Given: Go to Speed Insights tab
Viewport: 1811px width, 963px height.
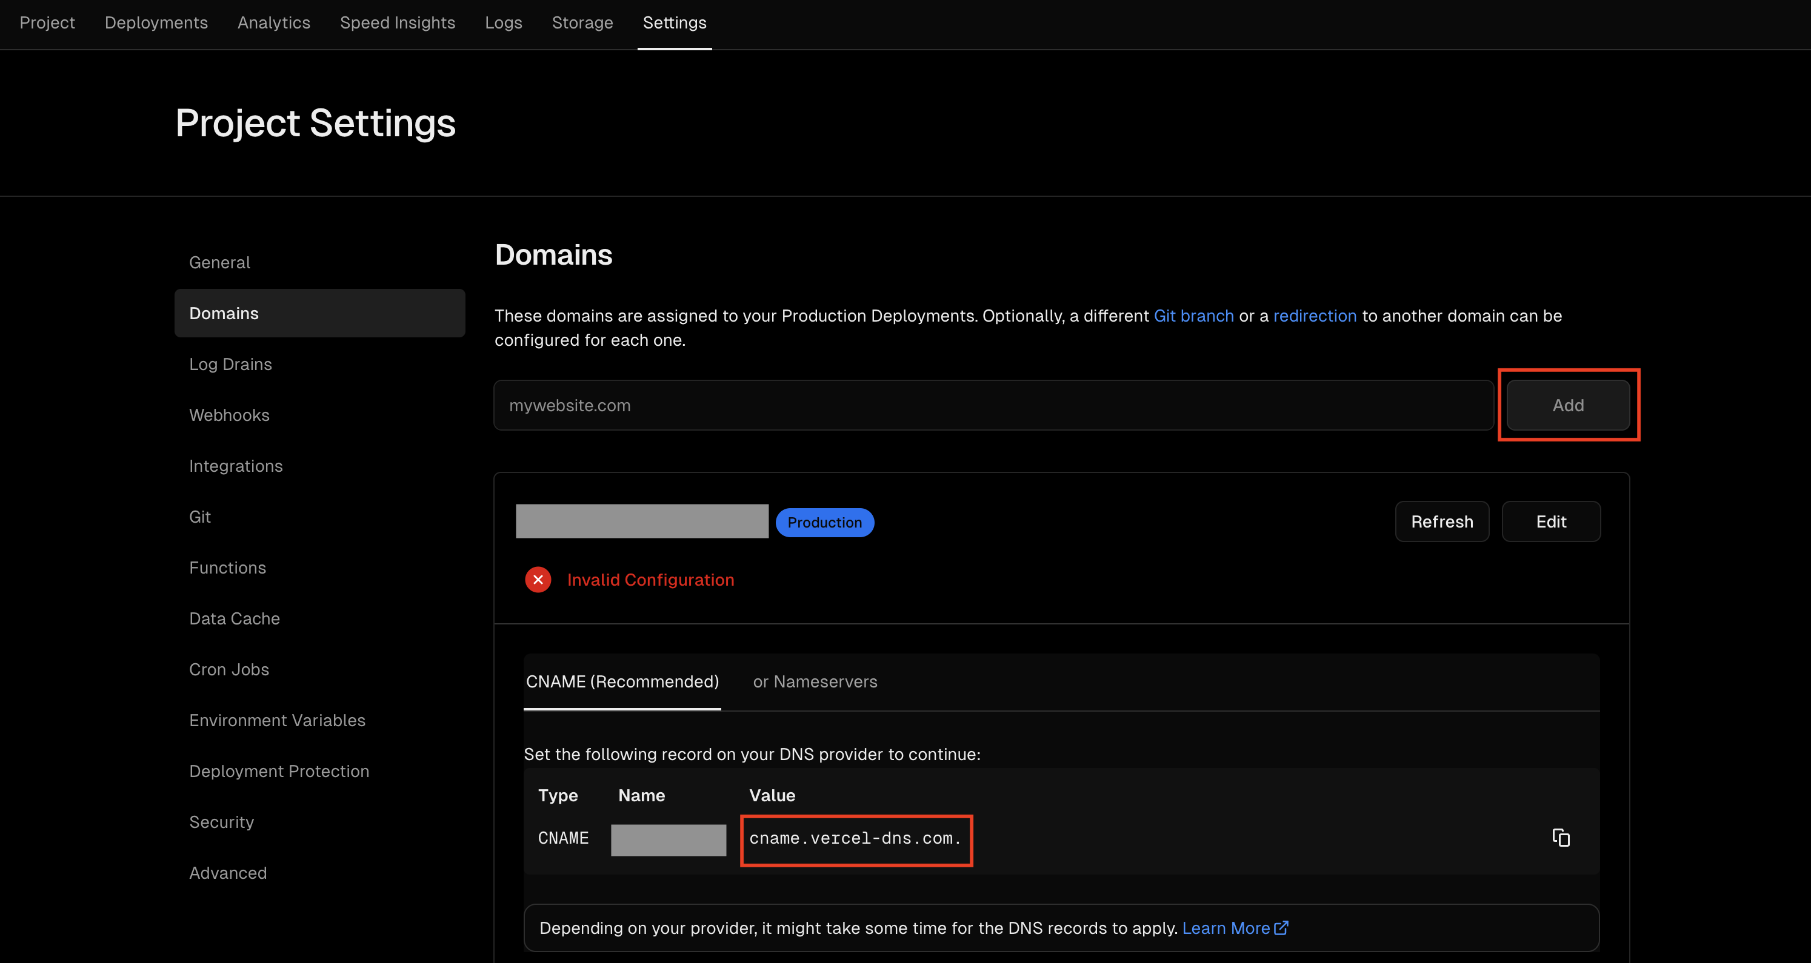Looking at the screenshot, I should pos(397,22).
